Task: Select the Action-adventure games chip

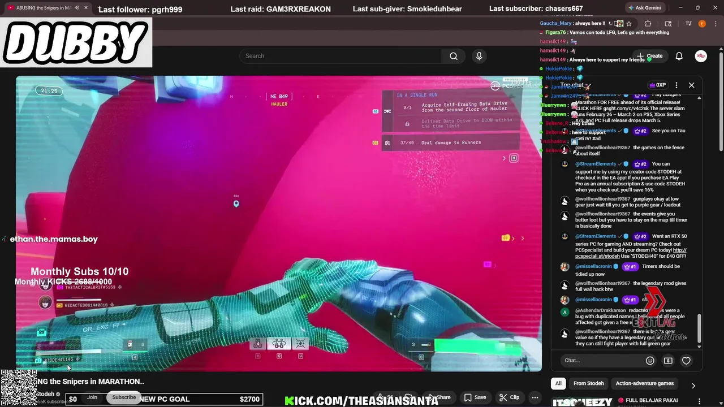Action: (644, 383)
